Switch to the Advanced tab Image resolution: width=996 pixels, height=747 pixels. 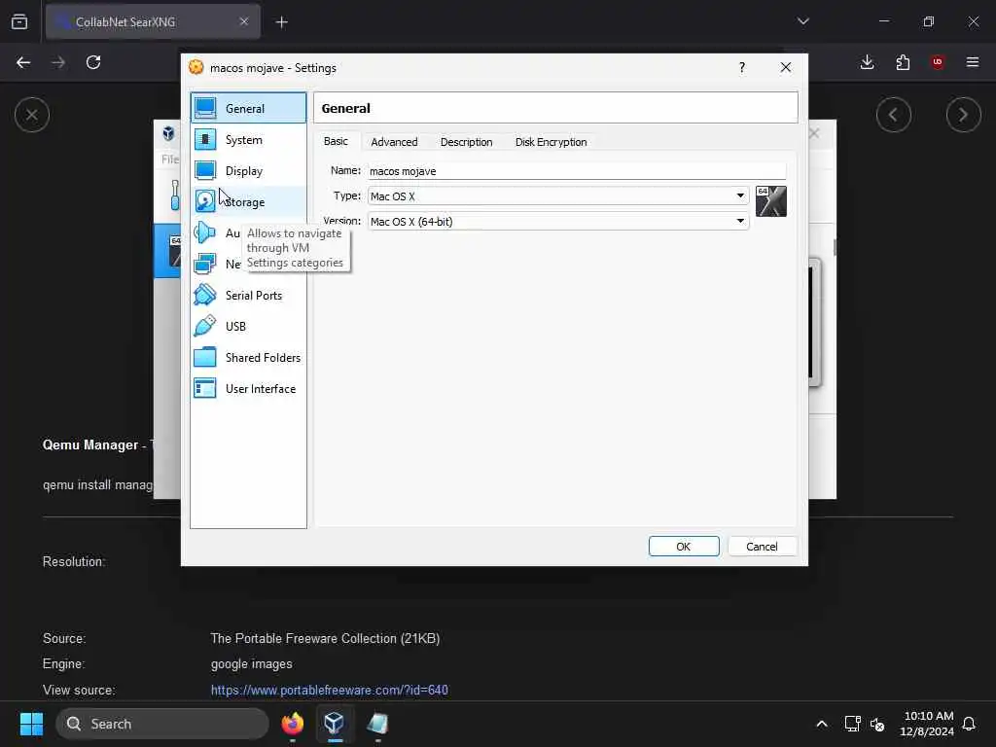tap(394, 142)
